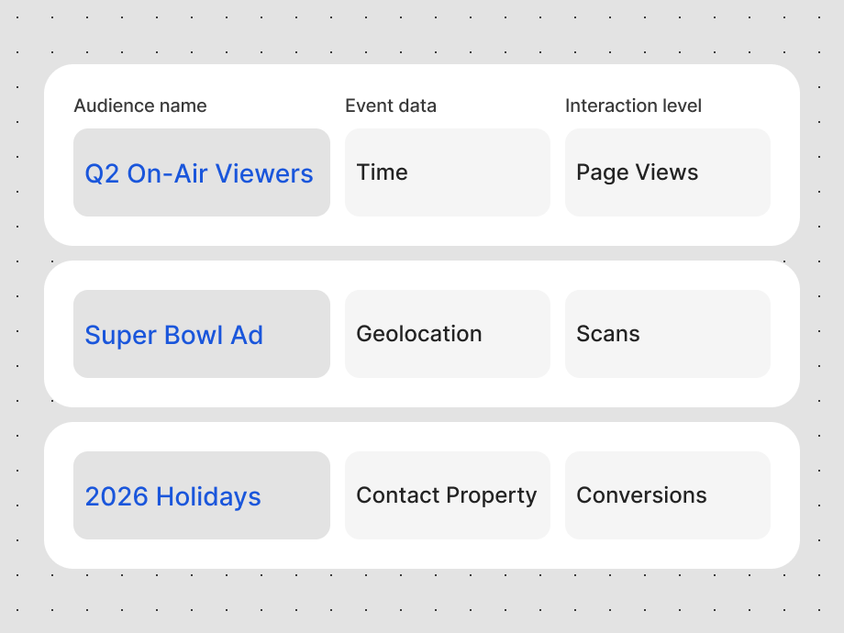The height and width of the screenshot is (633, 844).
Task: Click the Scans interaction level
Action: (x=668, y=334)
